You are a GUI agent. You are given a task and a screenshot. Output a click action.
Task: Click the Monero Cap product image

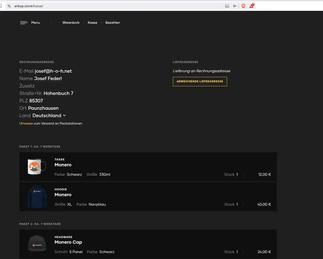[x=37, y=244]
